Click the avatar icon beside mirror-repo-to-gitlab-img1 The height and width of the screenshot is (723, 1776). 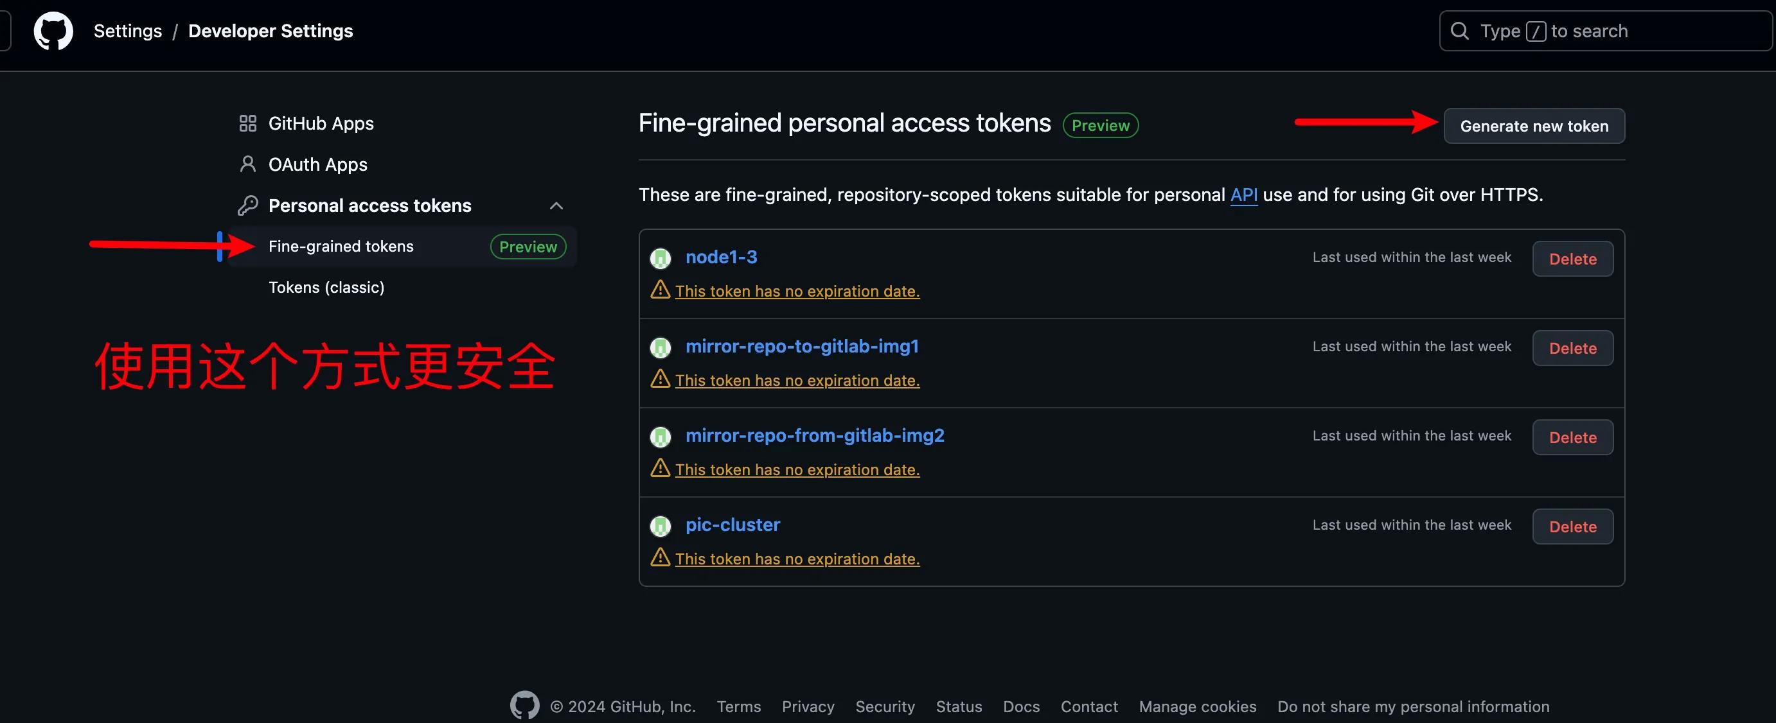tap(661, 347)
